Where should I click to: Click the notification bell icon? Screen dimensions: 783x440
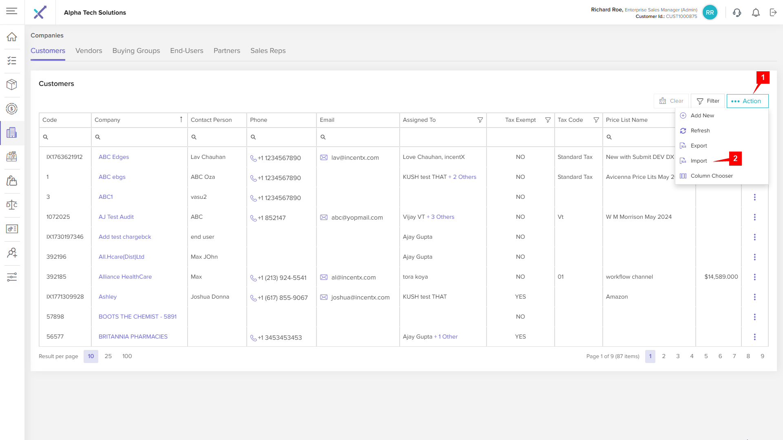point(756,13)
